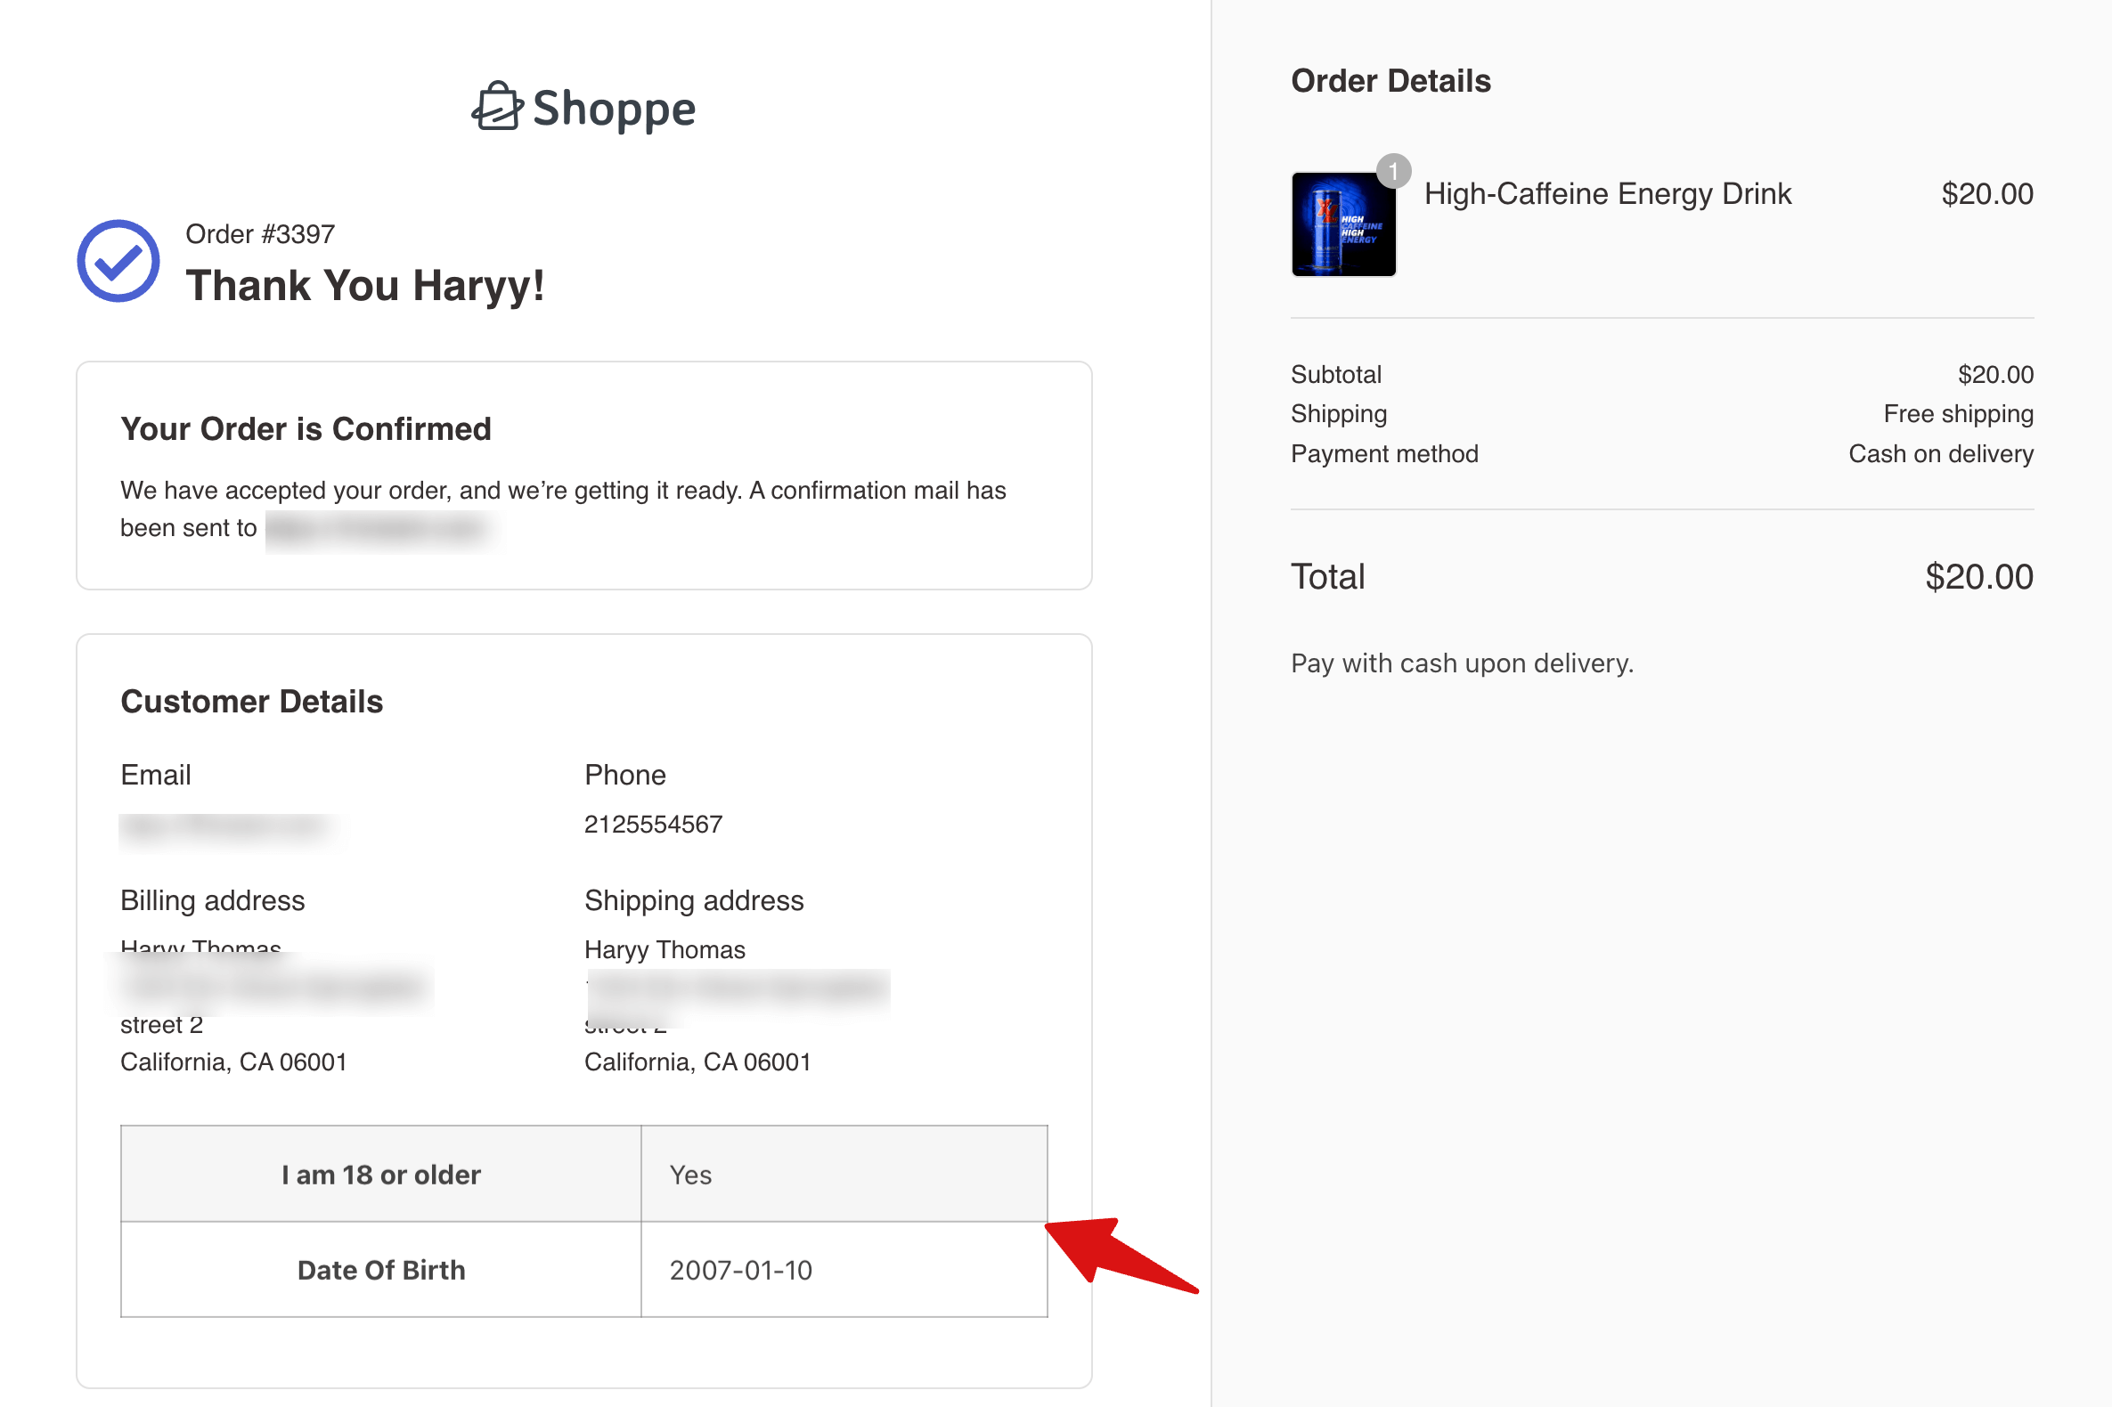Click the shopping bag glyph in the header
Image resolution: width=2112 pixels, height=1407 pixels.
coord(496,107)
